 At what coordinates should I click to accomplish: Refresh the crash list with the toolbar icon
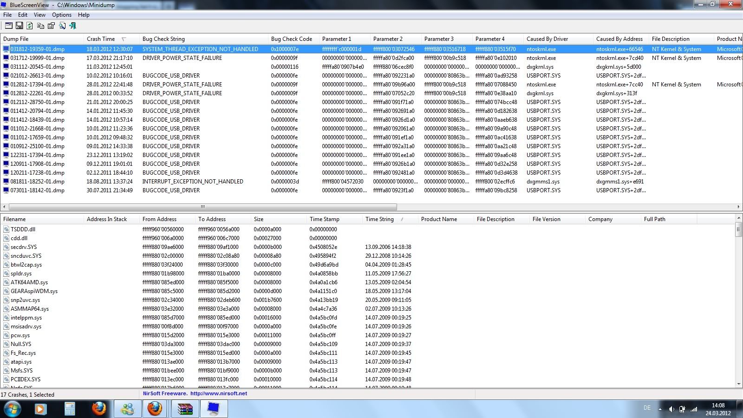(x=30, y=26)
